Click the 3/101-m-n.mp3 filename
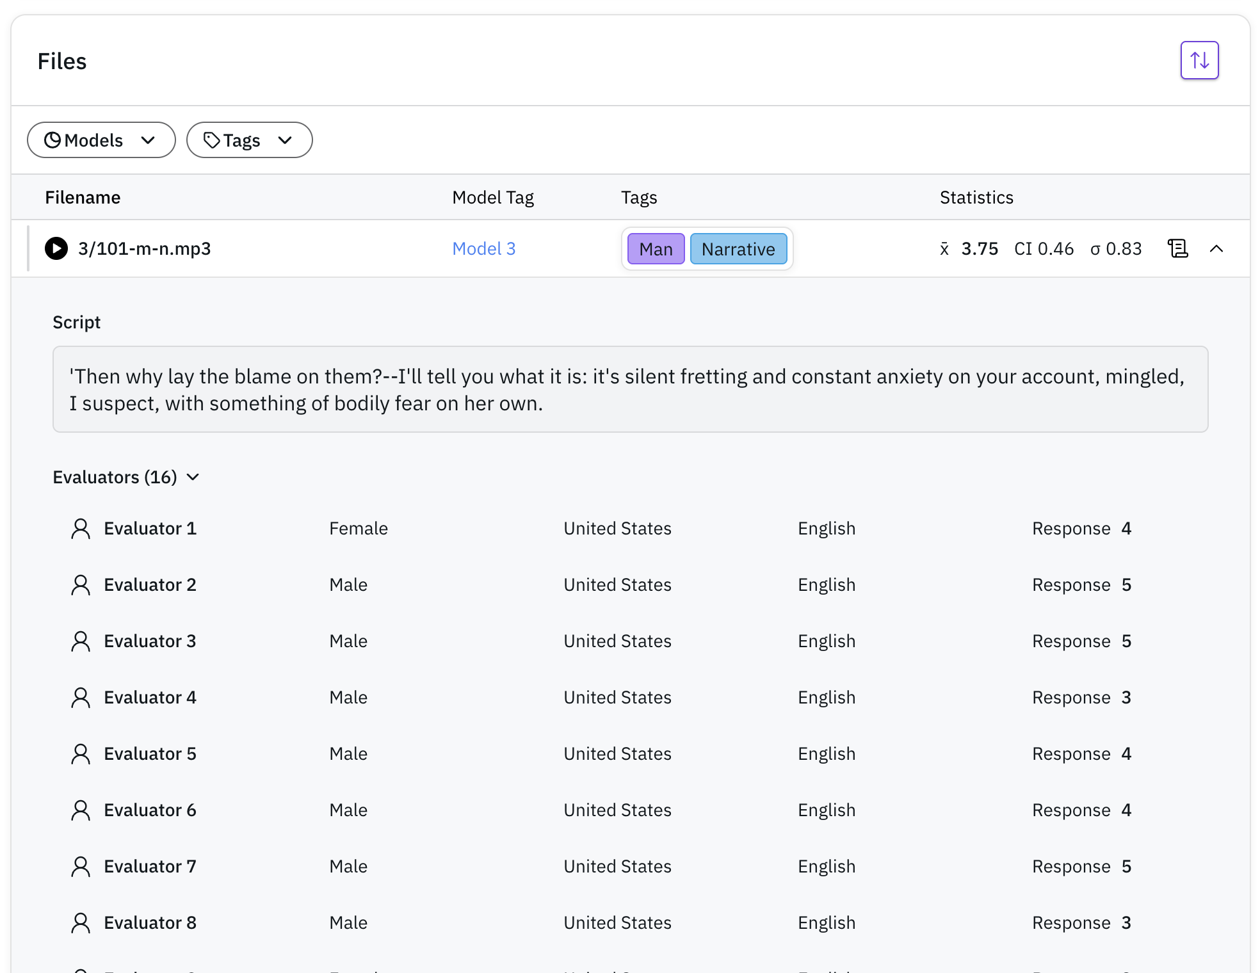The width and height of the screenshot is (1260, 973). pos(144,248)
